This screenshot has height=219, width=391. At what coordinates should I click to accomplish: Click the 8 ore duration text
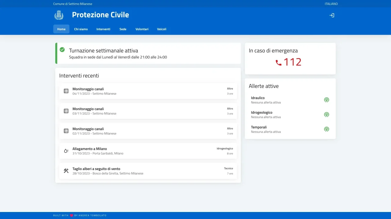(x=230, y=154)
